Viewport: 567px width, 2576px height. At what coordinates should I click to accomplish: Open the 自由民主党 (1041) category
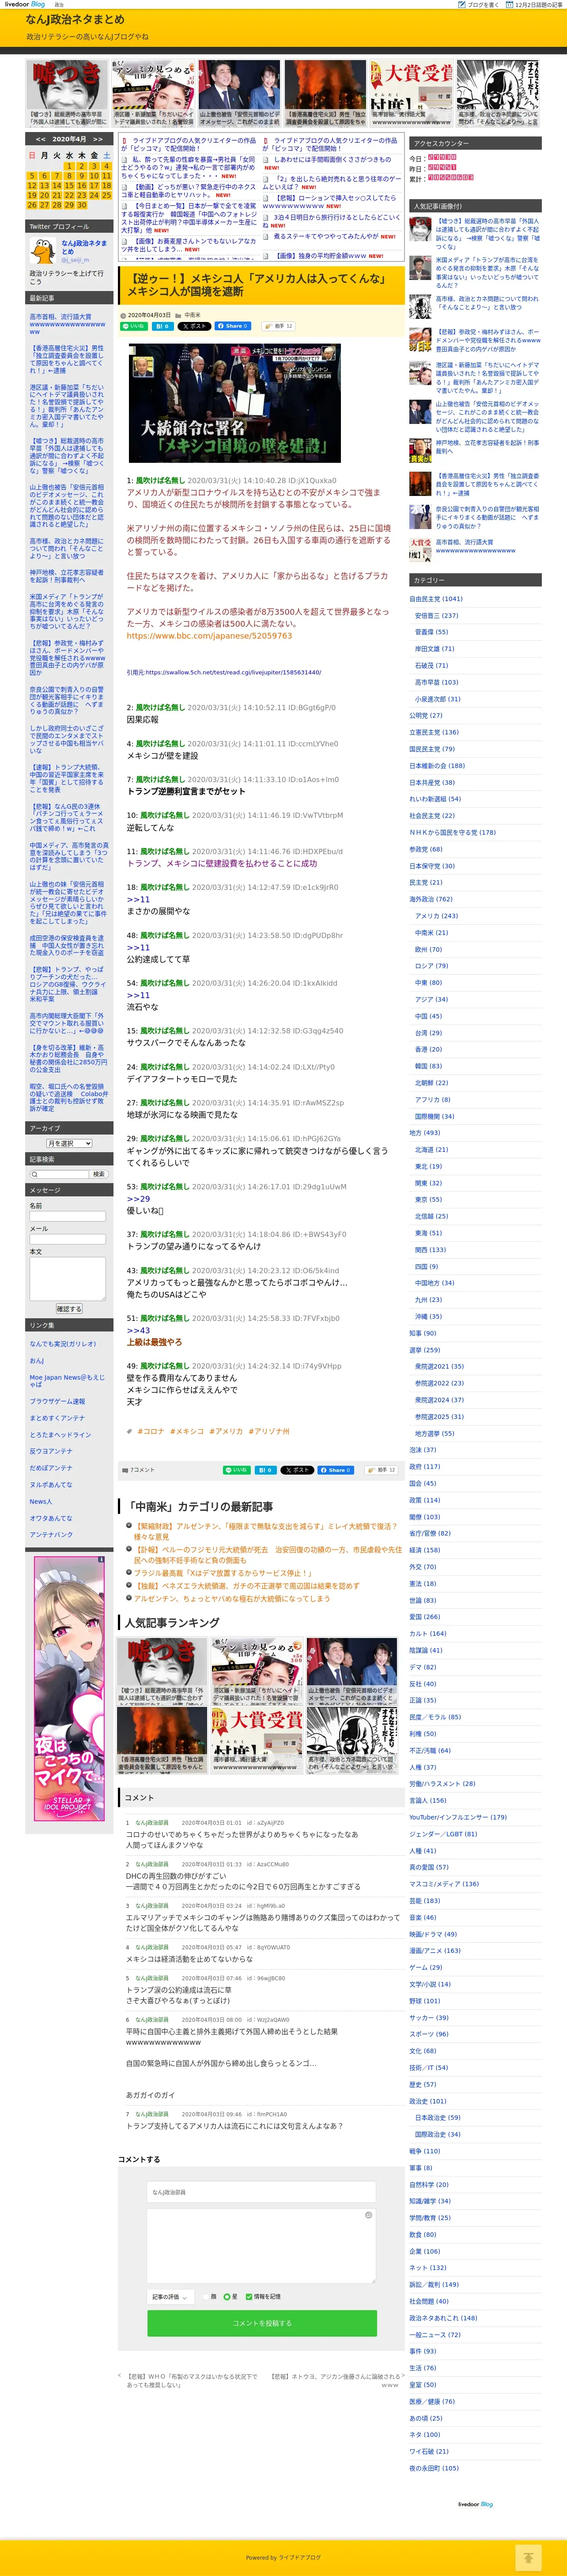point(436,599)
